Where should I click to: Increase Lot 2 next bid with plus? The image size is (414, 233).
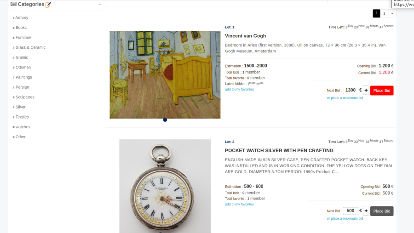(366, 211)
